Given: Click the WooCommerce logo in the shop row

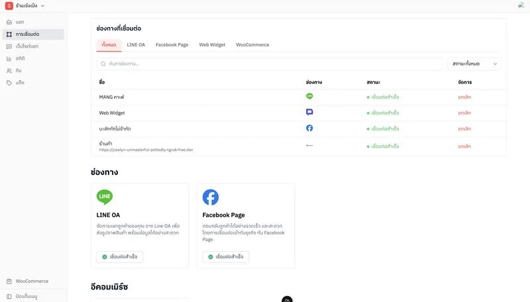Looking at the screenshot, I should point(309,146).
